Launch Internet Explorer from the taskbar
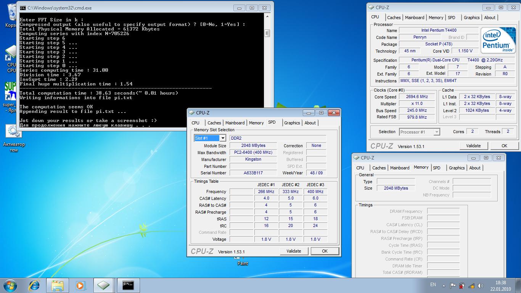Viewport: 521px width, 293px height. pyautogui.click(x=34, y=285)
